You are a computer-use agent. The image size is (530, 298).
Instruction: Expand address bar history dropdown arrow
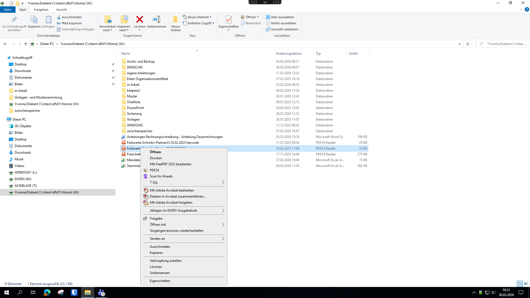coord(460,44)
